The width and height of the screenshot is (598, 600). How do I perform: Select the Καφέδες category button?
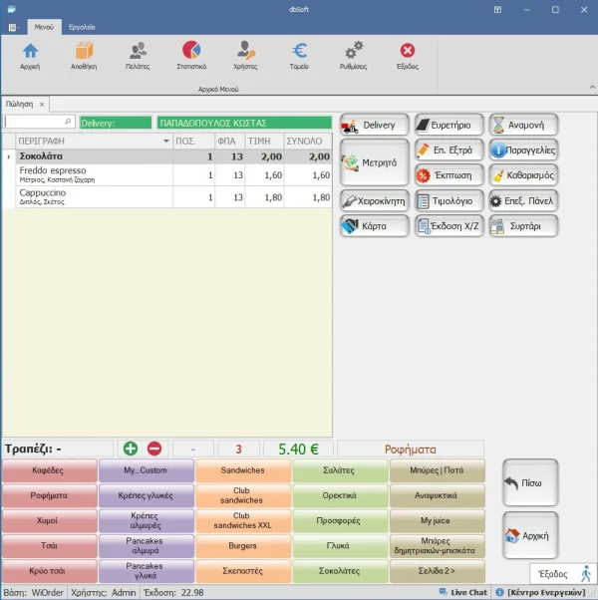[x=49, y=470]
